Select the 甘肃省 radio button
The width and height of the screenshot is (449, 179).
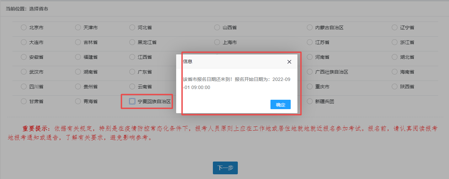tap(24, 101)
